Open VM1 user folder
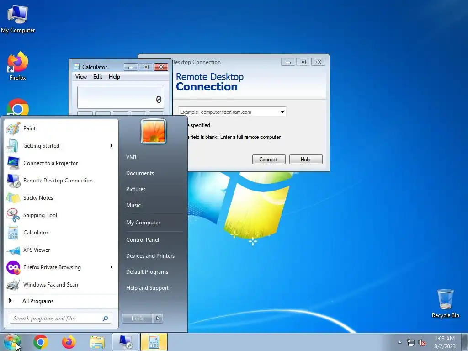Image resolution: width=468 pixels, height=351 pixels. point(131,157)
